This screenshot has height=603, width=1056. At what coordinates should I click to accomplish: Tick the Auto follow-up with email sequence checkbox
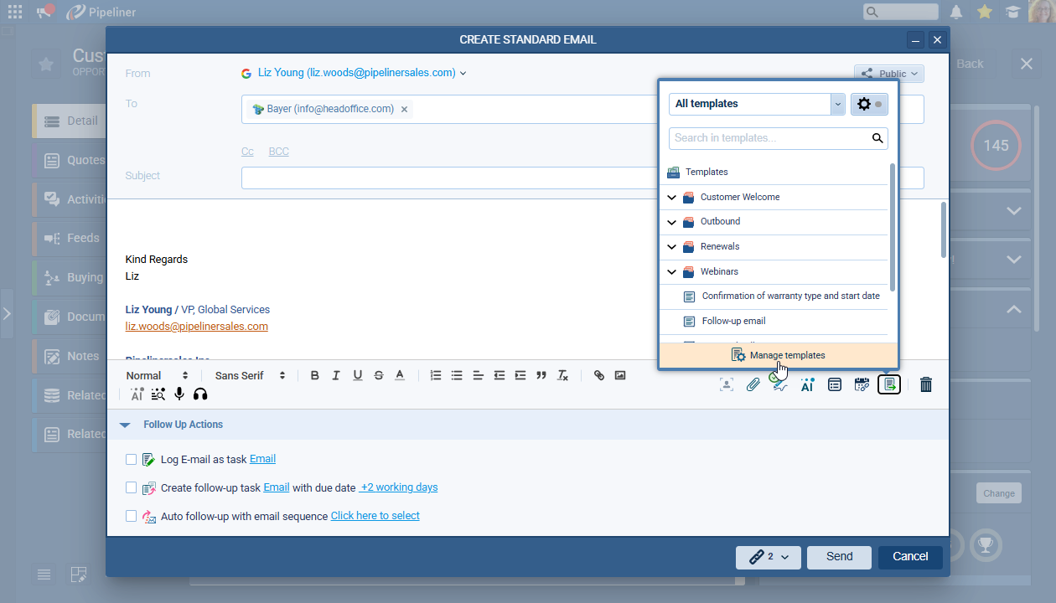131,516
